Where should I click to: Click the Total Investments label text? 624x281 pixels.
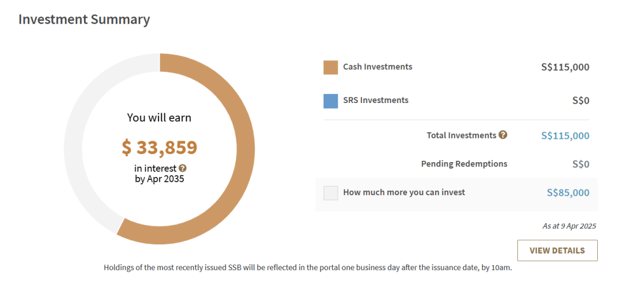(461, 135)
